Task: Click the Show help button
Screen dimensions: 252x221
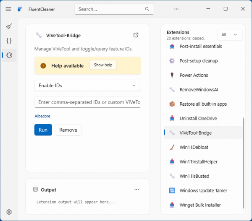Action: point(103,65)
